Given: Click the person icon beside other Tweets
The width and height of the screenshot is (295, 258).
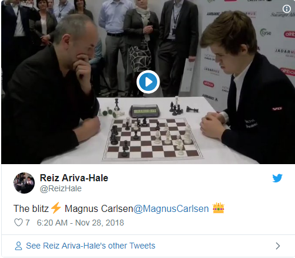Looking at the screenshot, I should tap(18, 246).
